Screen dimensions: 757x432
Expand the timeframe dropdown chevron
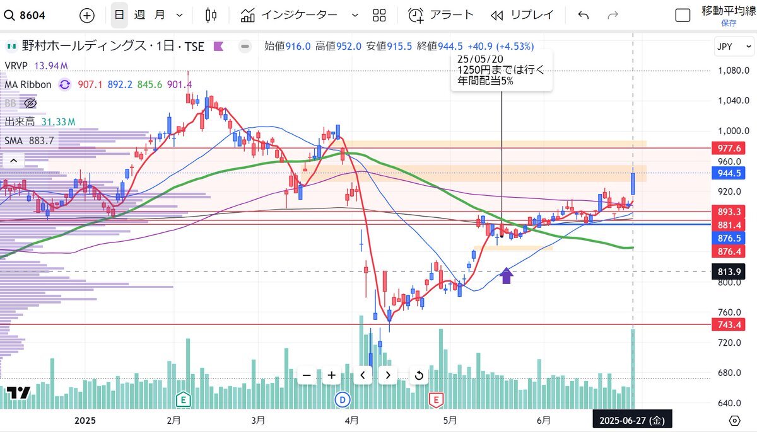coord(180,15)
